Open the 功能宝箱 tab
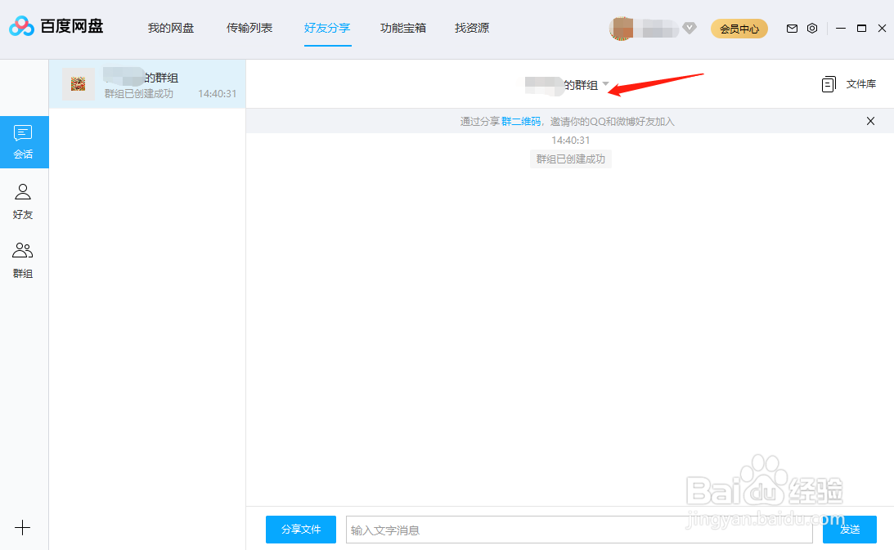894x550 pixels. (x=402, y=27)
